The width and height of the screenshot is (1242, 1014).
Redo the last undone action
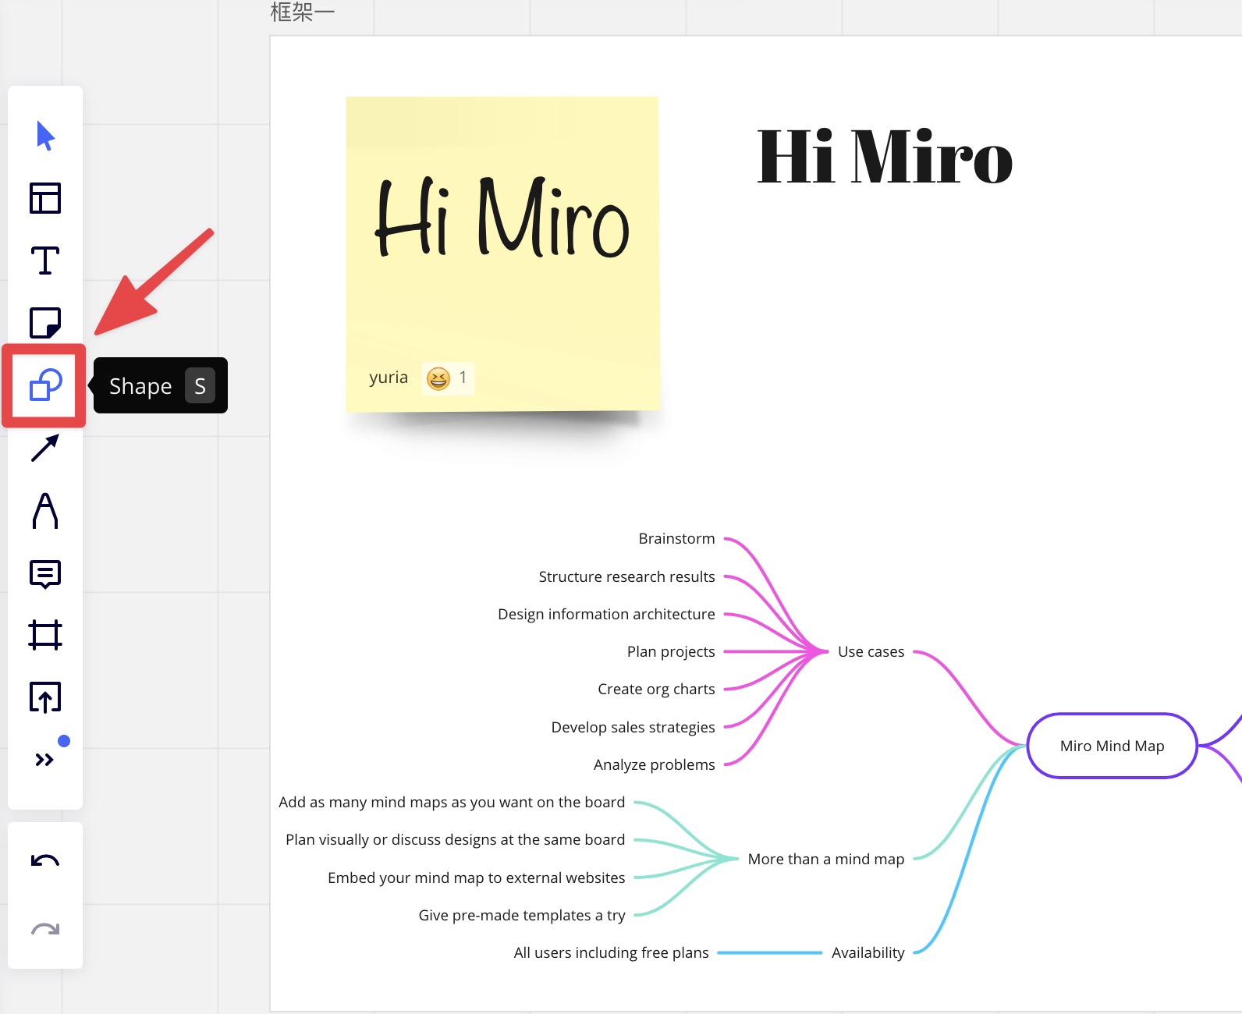click(45, 929)
